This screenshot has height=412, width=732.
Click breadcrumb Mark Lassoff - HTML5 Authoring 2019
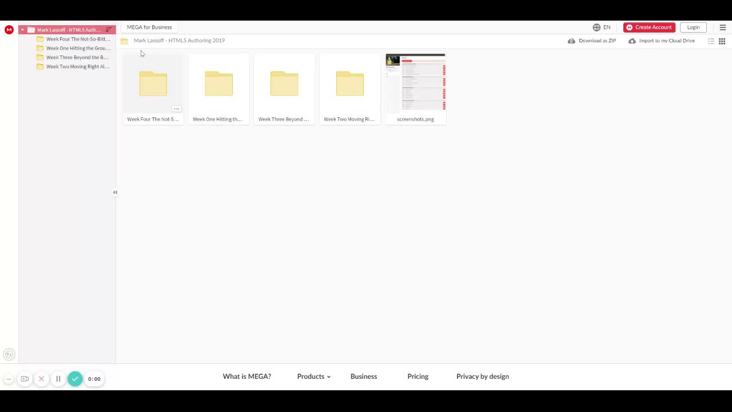179,41
